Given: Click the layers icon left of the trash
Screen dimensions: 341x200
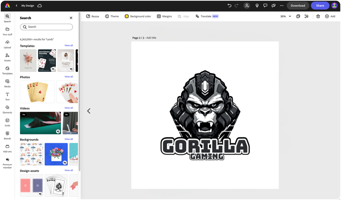Looking at the screenshot, I should point(306,16).
